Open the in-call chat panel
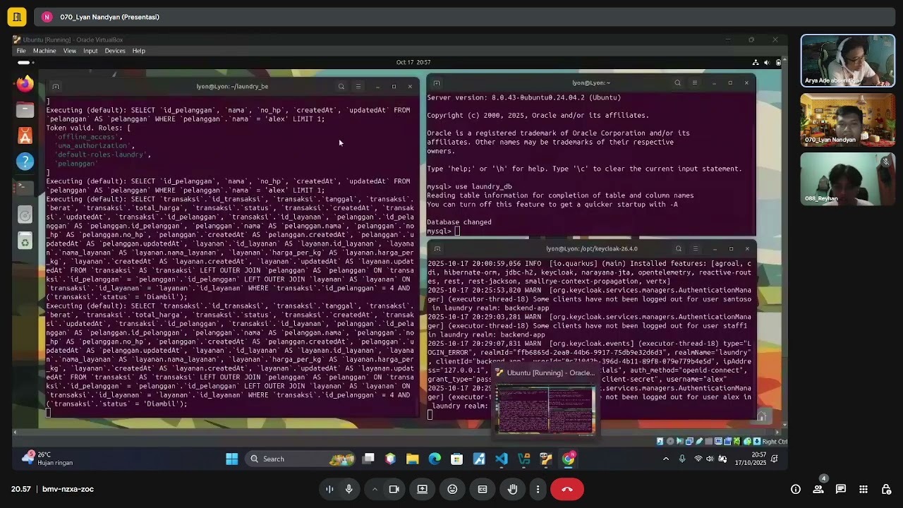This screenshot has width=903, height=508. coord(841,489)
